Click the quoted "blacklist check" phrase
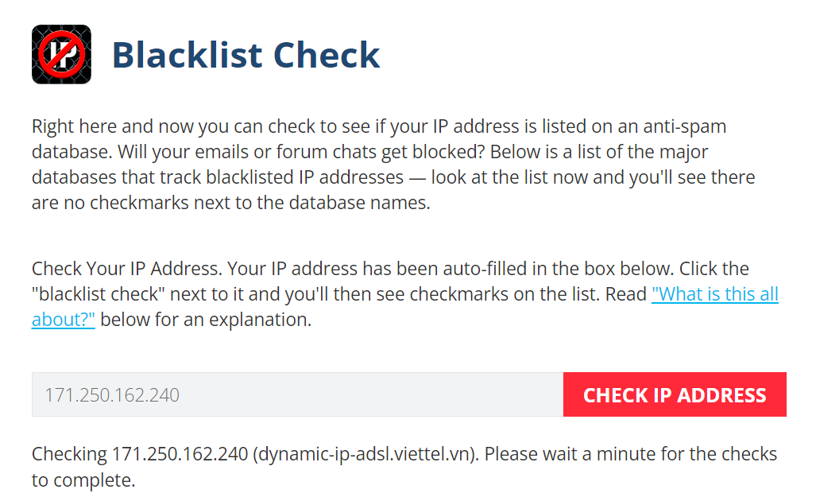820x497 pixels. pyautogui.click(x=99, y=294)
